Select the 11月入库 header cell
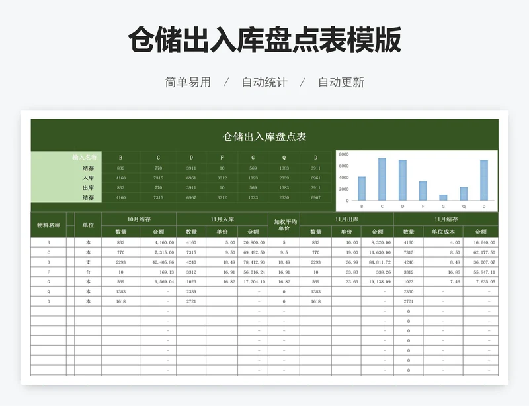 (222, 219)
